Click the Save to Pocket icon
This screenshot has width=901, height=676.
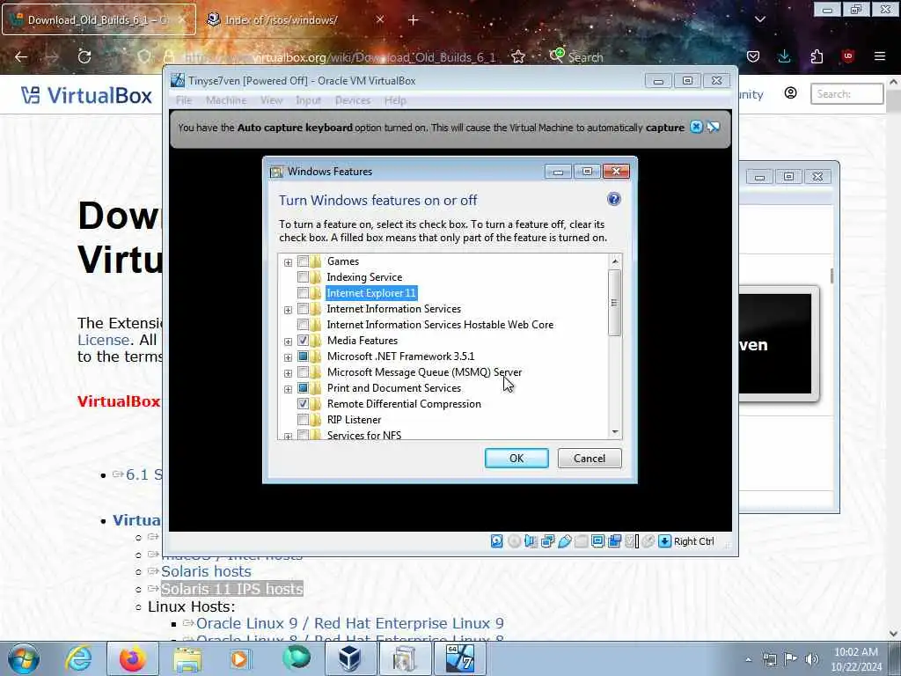tap(753, 56)
